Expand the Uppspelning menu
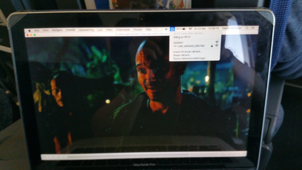This screenshot has width=302, height=170. [x=86, y=30]
